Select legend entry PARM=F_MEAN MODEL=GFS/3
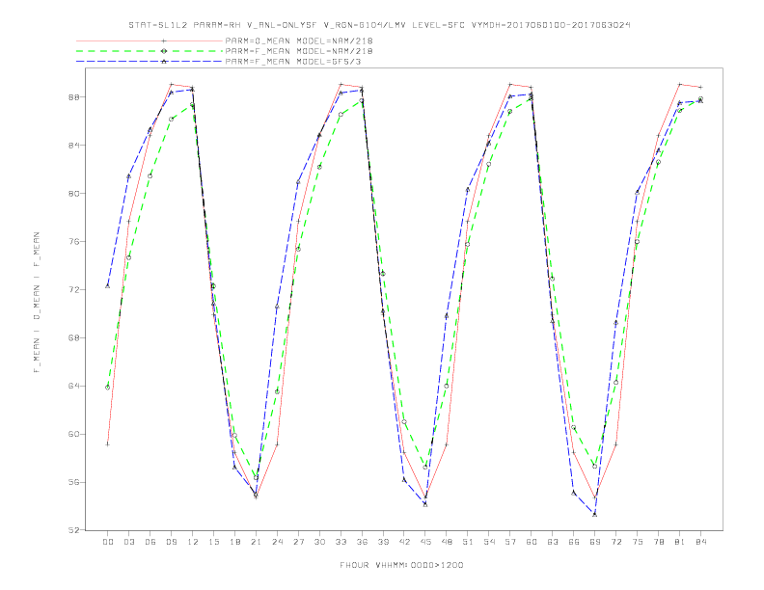The height and width of the screenshot is (590, 764). coord(293,62)
